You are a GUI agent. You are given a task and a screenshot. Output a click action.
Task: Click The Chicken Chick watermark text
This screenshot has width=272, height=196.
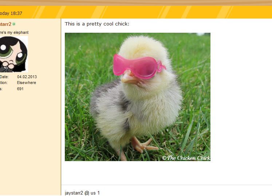click(186, 158)
